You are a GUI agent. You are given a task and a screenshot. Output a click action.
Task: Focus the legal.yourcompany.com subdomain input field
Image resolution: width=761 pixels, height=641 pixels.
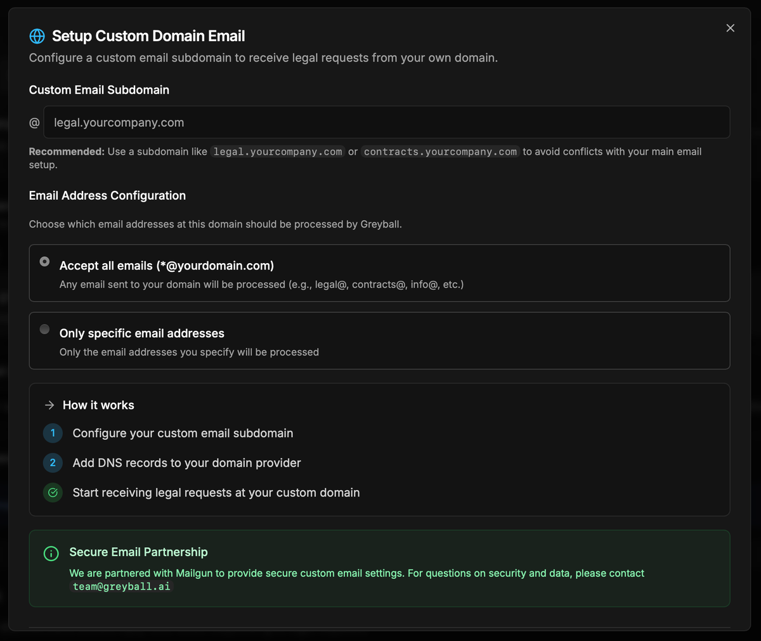[386, 122]
